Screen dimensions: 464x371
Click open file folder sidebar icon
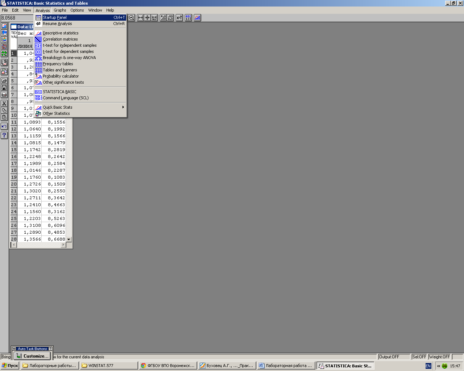tap(4, 81)
